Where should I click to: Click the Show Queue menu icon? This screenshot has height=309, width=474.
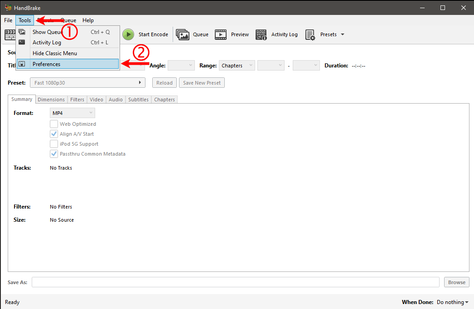pos(22,32)
